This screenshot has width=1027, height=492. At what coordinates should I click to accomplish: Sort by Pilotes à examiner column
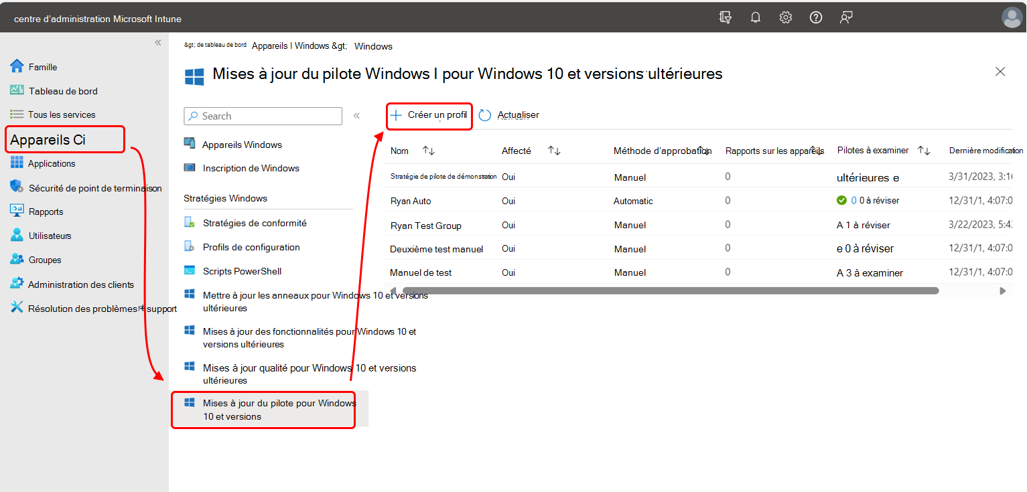coord(924,151)
